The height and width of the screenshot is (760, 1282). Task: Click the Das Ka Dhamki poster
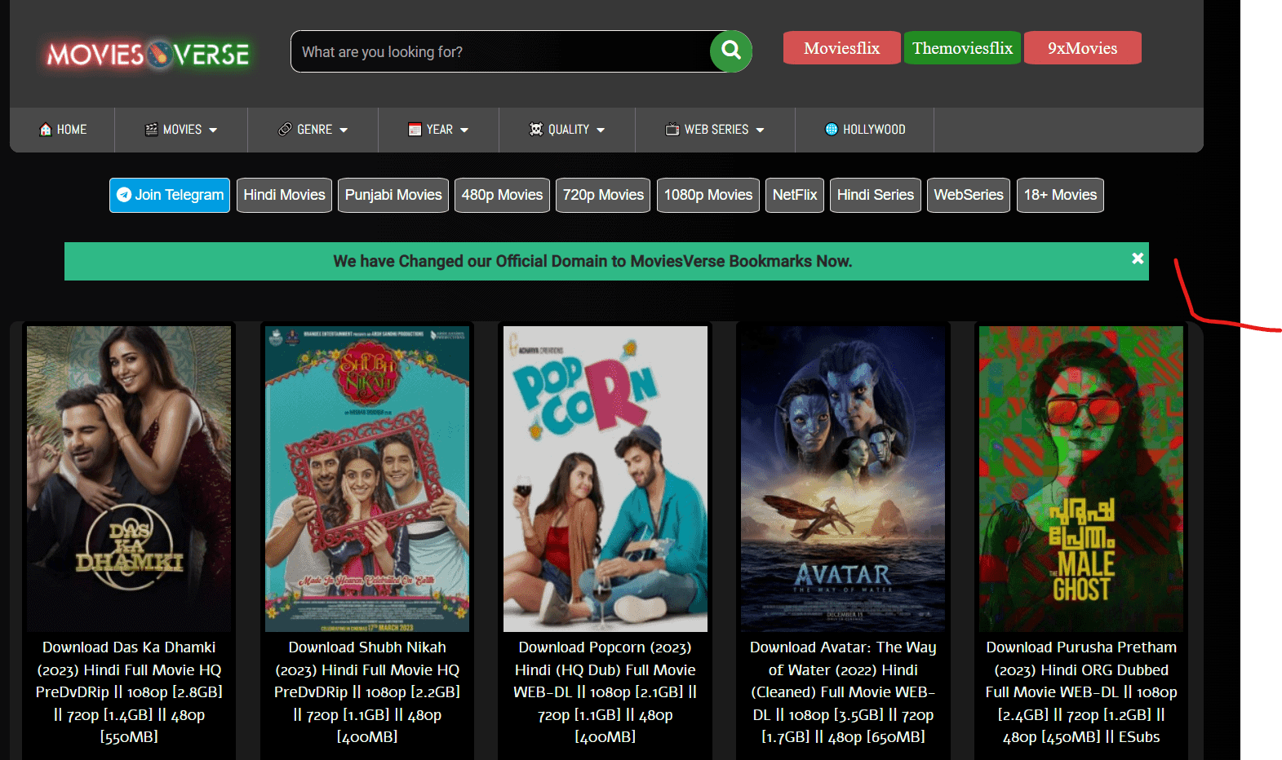(x=129, y=479)
